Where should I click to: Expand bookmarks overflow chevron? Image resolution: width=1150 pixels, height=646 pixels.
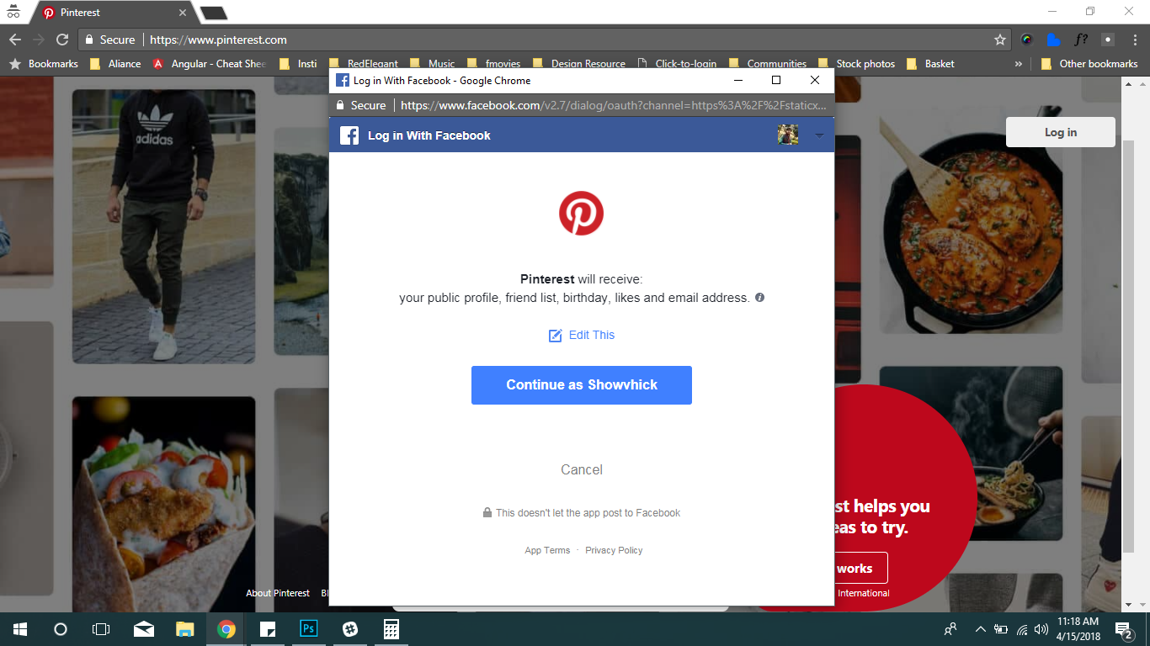click(1019, 64)
